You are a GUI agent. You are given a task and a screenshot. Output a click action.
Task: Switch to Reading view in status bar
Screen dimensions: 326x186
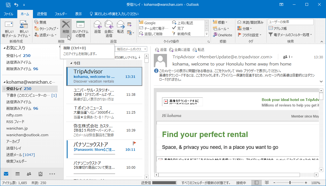point(267,183)
